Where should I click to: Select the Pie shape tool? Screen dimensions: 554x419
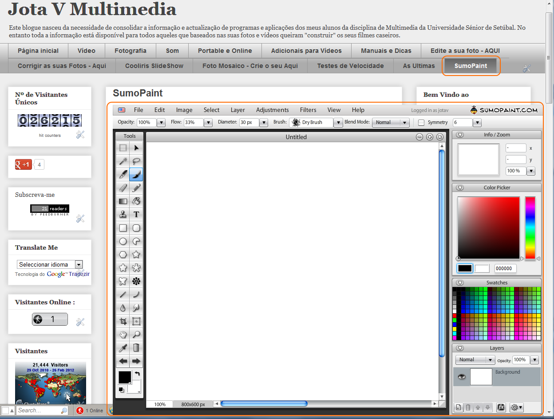[x=136, y=241]
